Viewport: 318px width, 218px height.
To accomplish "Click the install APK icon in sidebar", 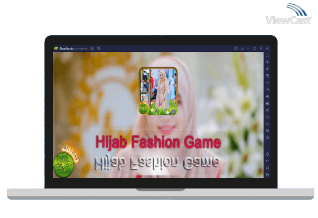I will (x=267, y=96).
